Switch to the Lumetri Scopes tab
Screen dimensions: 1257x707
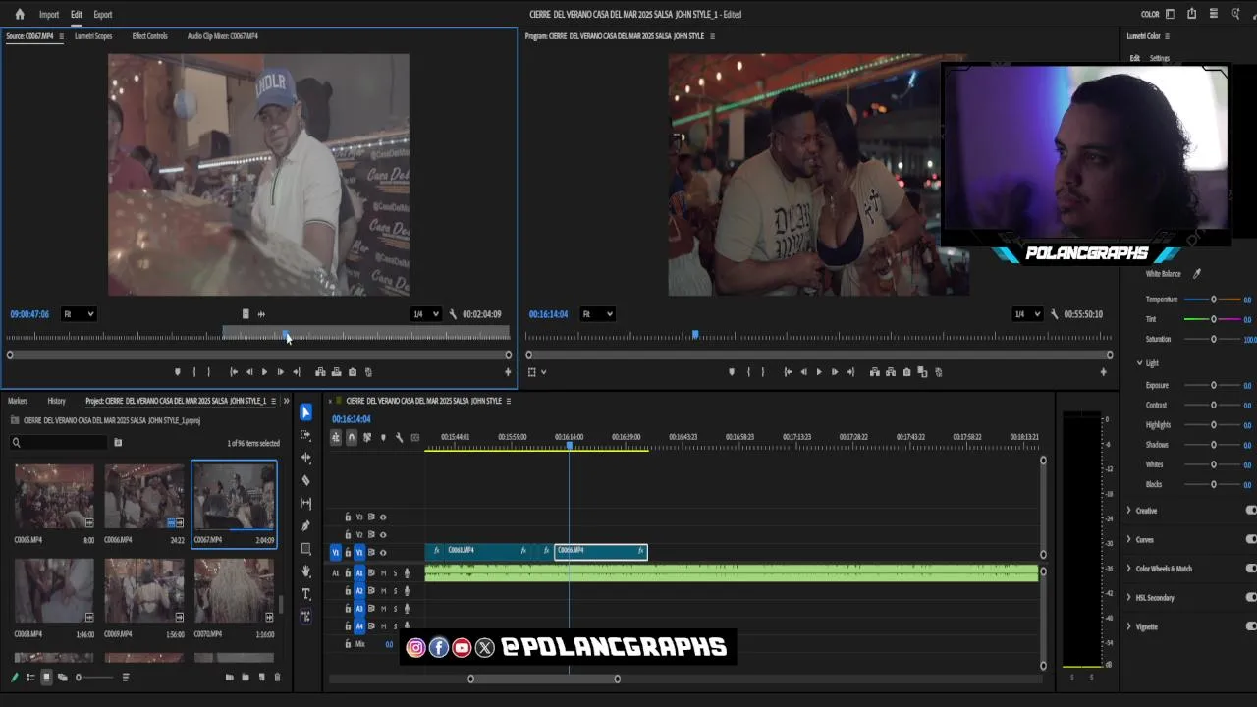coord(93,36)
